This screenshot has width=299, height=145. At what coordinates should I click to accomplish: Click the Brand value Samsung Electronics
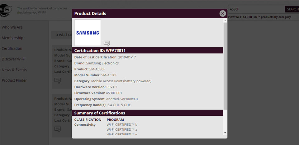102,63
